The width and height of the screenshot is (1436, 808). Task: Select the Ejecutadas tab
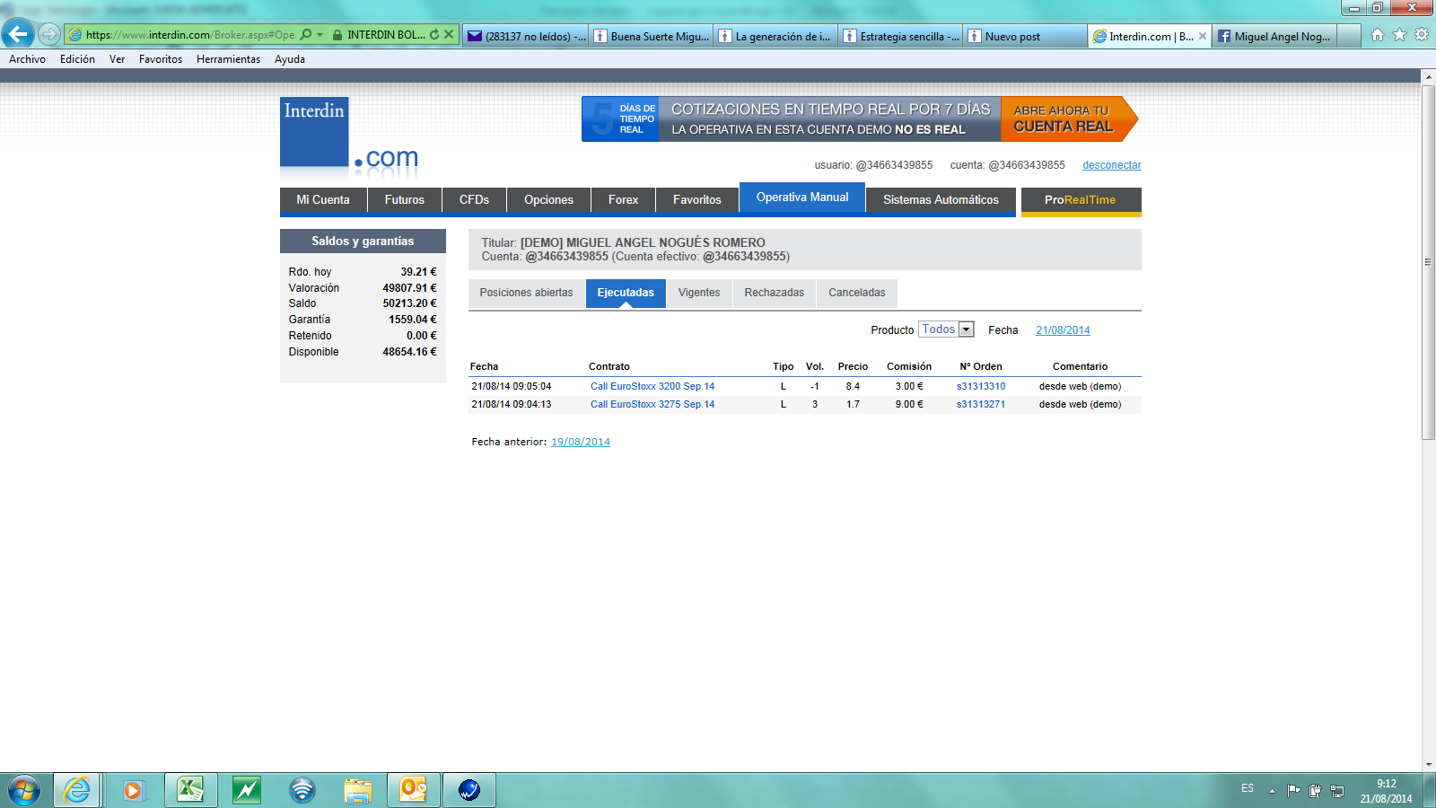pyautogui.click(x=626, y=293)
